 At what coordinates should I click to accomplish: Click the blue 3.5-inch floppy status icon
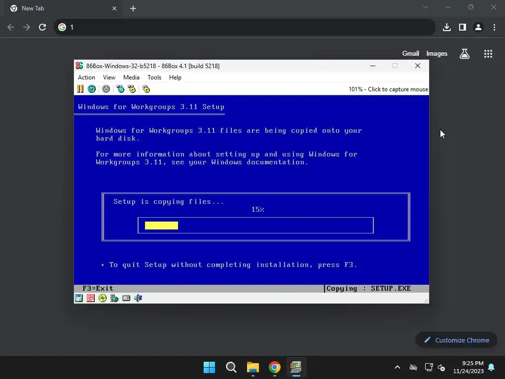(x=79, y=298)
